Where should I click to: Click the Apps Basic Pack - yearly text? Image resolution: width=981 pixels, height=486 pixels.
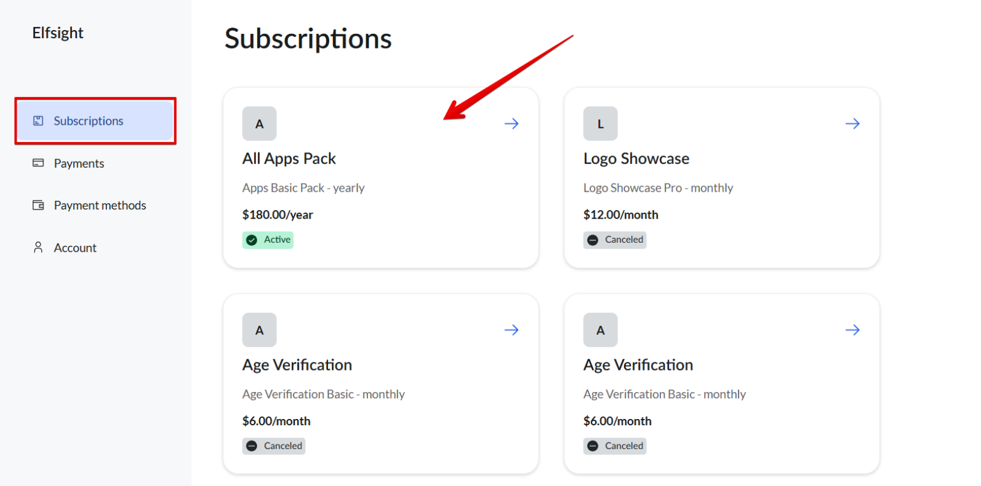[x=303, y=188]
